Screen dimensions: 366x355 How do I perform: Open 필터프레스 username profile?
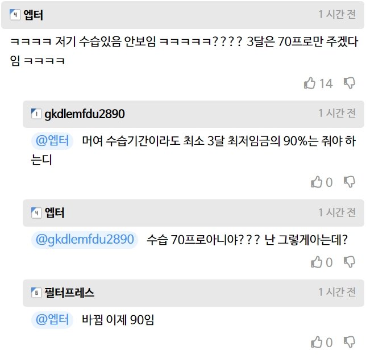[x=69, y=293]
